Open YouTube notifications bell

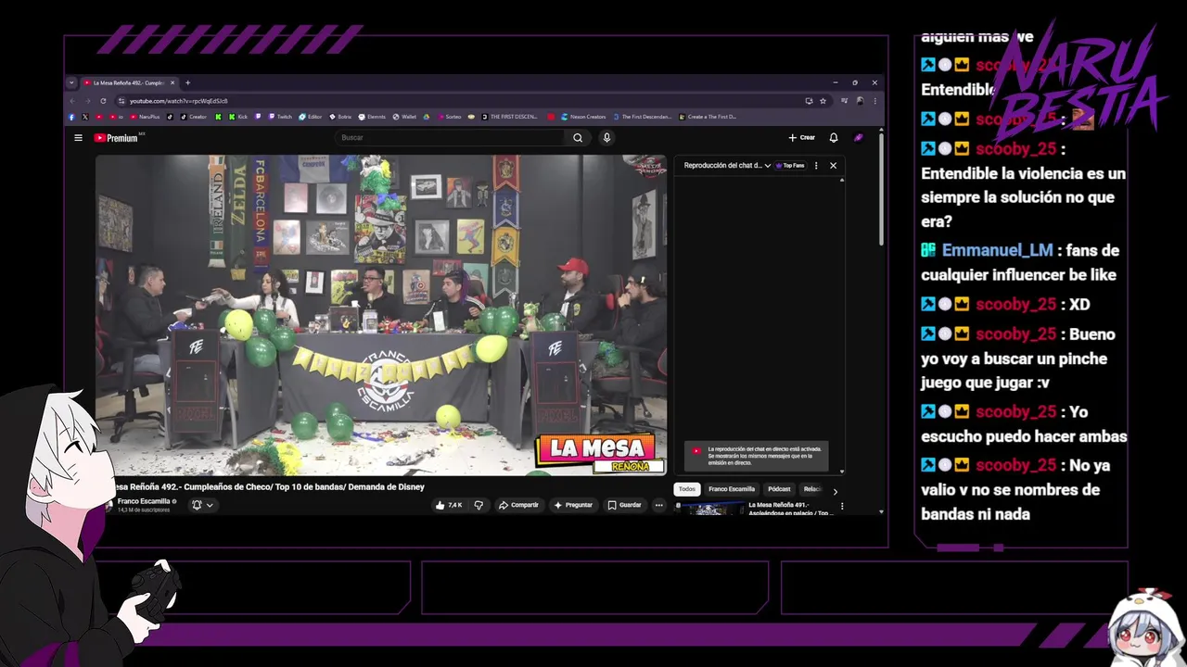click(x=834, y=138)
